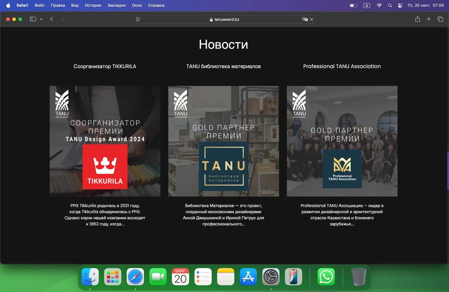Open the Окно menu

(137, 5)
